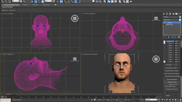Toggle the Auto Key button
This screenshot has width=182, height=102.
(142, 100)
